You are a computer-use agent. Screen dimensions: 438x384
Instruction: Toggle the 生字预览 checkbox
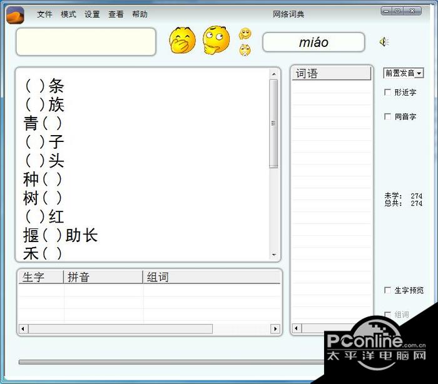(x=387, y=290)
